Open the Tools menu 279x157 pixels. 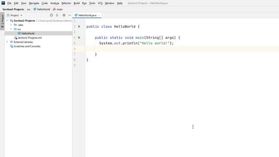click(x=92, y=3)
